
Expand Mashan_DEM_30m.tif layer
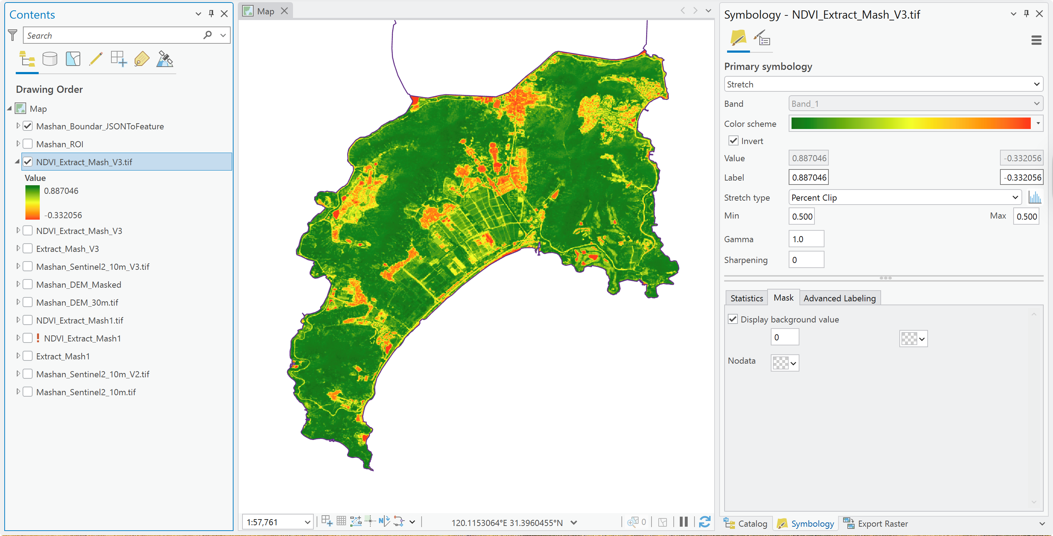point(18,302)
